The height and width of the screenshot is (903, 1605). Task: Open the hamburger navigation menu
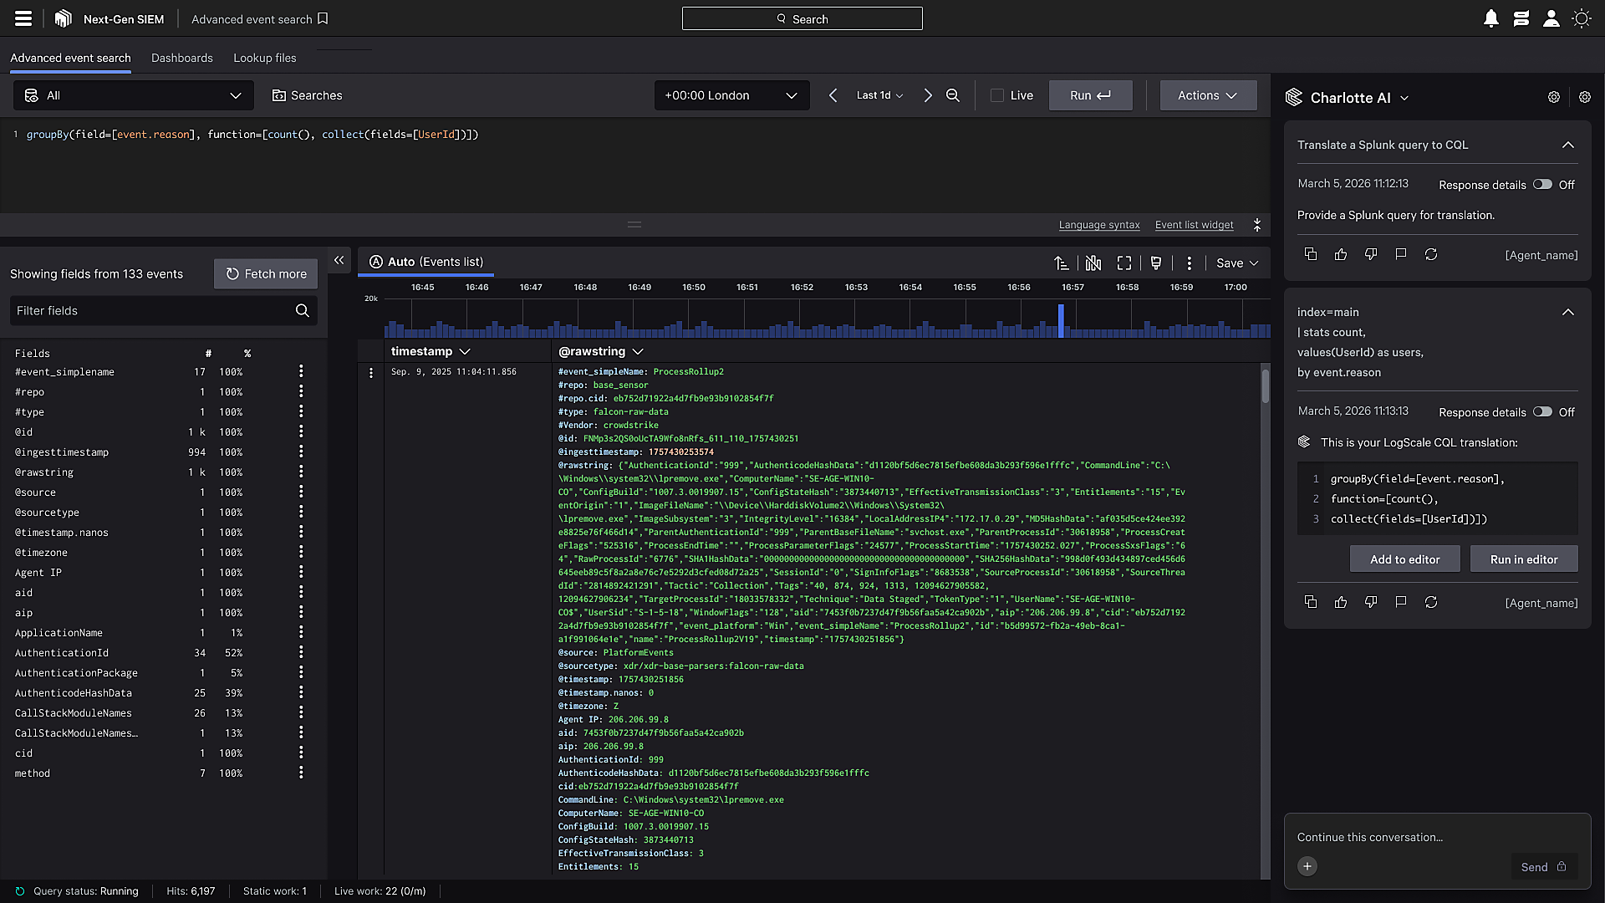pyautogui.click(x=23, y=18)
